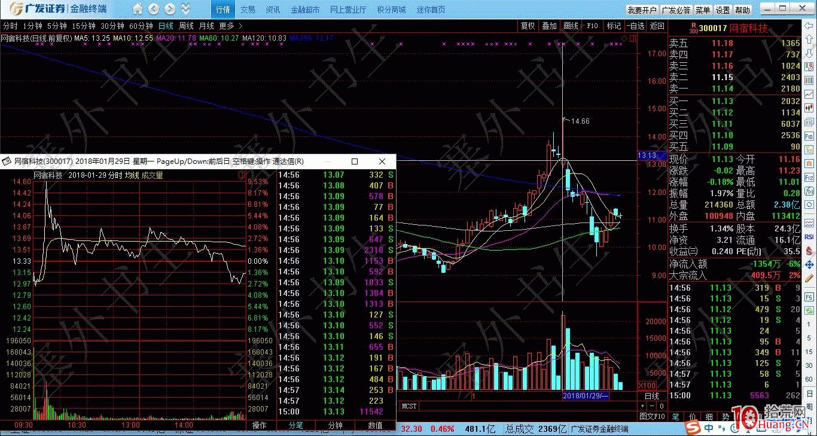Click the up arrow icon in right sidebar
The height and width of the screenshot is (436, 817).
pyautogui.click(x=809, y=39)
